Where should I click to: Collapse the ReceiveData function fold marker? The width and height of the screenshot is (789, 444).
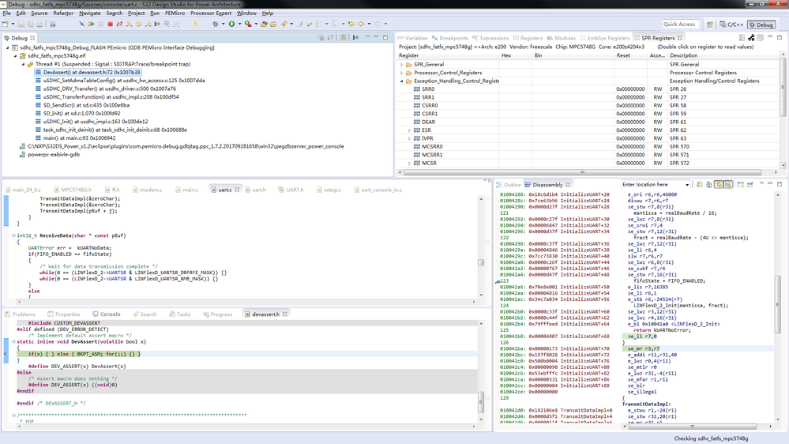[x=13, y=235]
